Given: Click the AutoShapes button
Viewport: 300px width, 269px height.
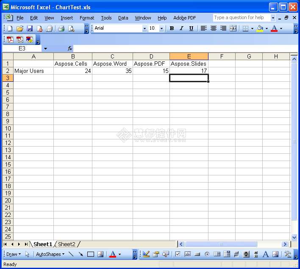Looking at the screenshot, I should 50,254.
